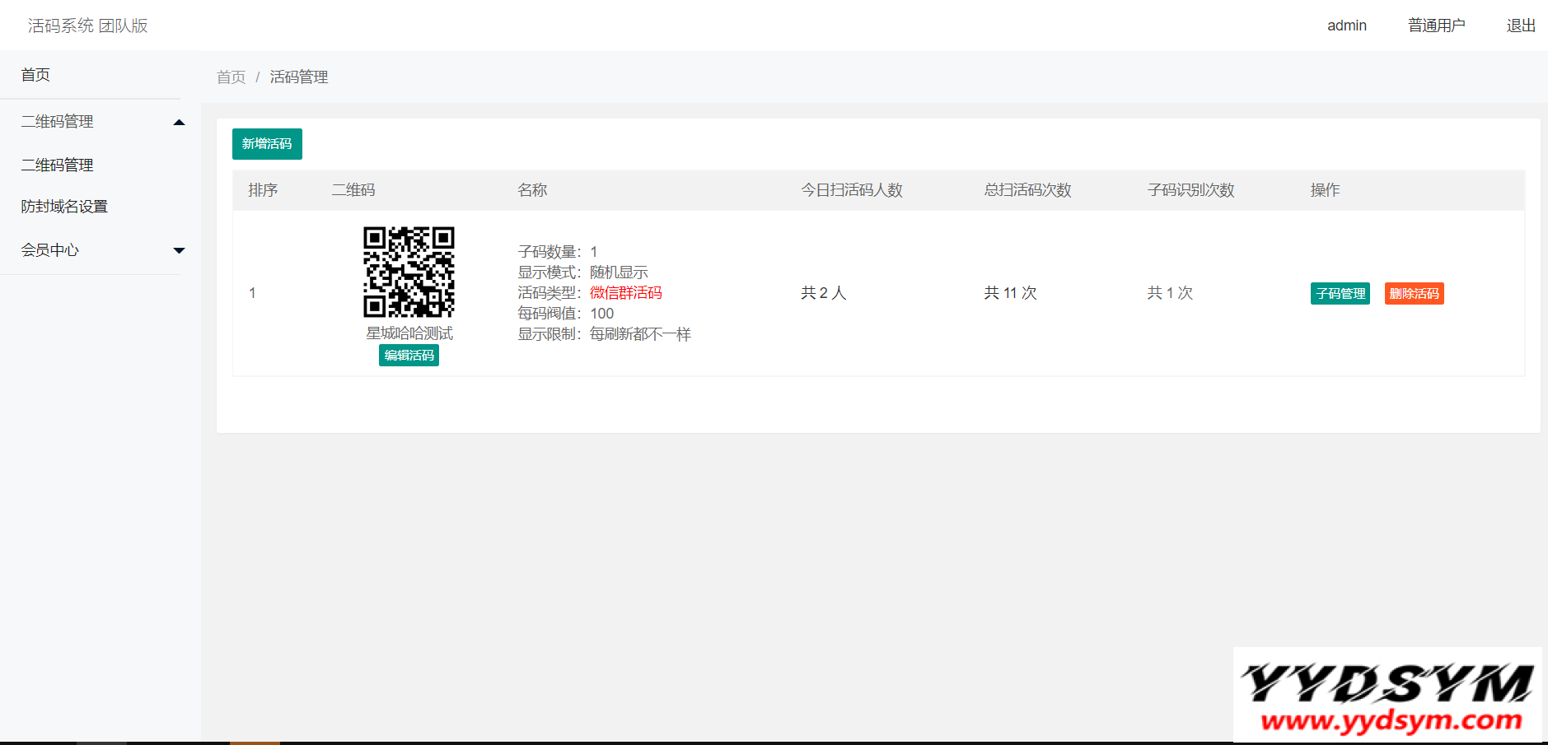Screen dimensions: 1548x745
Task: Open 子码管理 for the first row
Action: 1340,294
